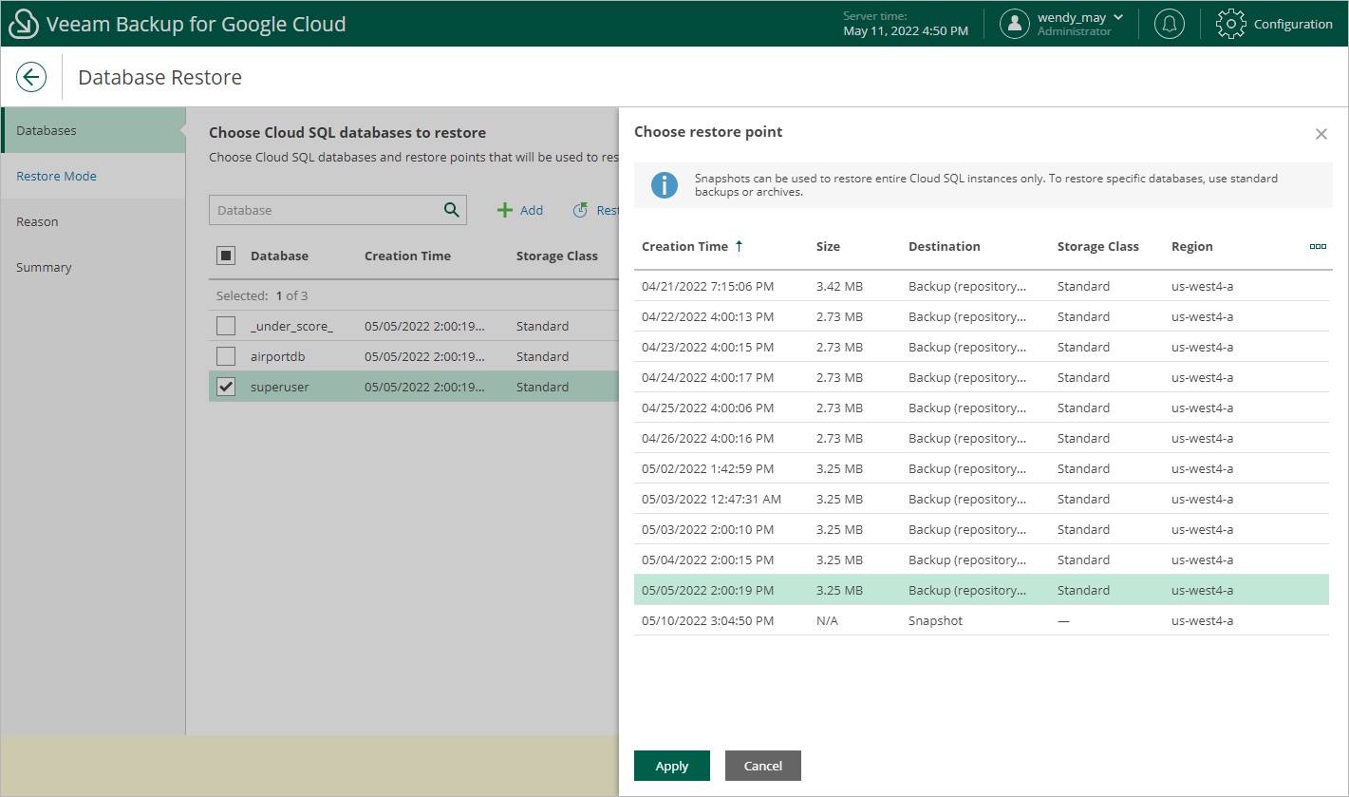Click the superuser database name
This screenshot has height=797, width=1349.
pyautogui.click(x=280, y=387)
